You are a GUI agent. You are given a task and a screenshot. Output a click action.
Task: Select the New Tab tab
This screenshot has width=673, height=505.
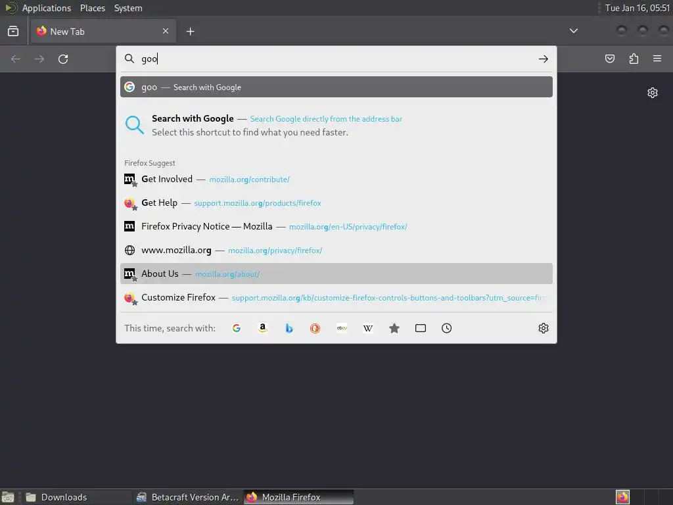(x=103, y=32)
